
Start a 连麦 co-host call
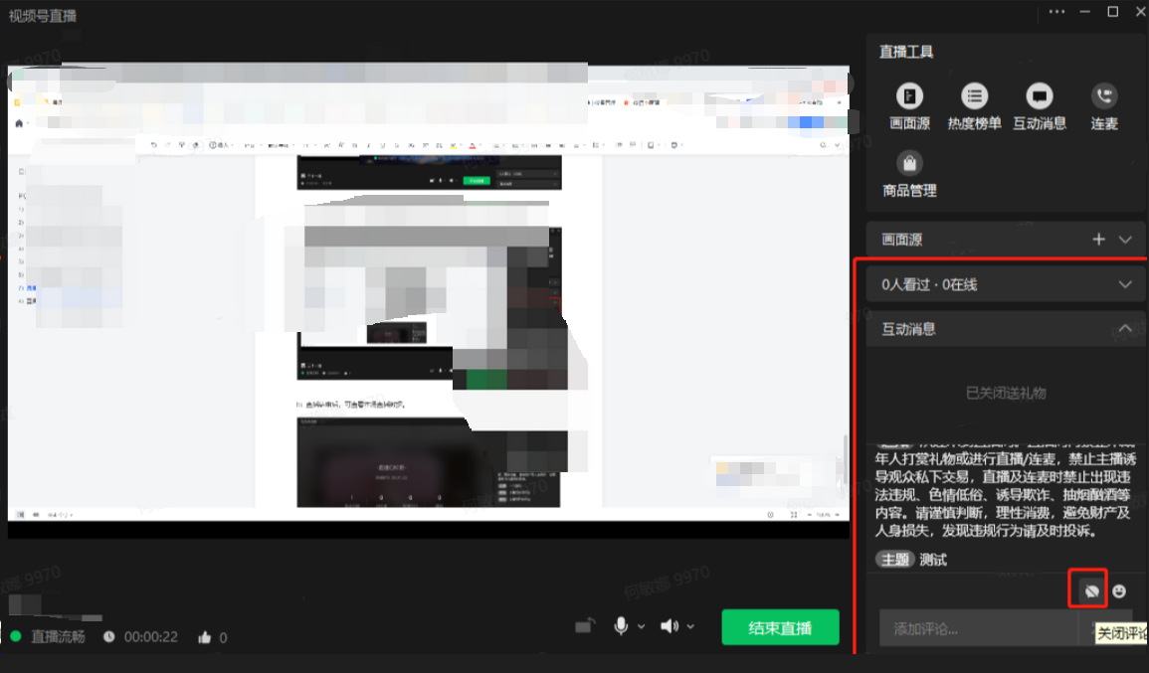(1103, 106)
